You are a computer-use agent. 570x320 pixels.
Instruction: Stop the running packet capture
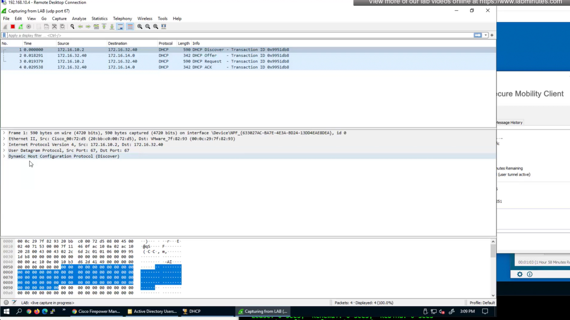point(13,27)
